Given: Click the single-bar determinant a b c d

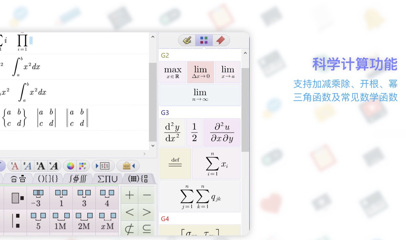Looking at the screenshot, I should [46, 118].
